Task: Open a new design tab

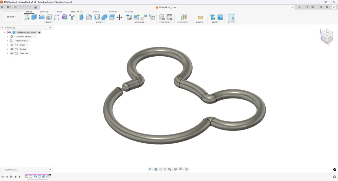Action: click(x=299, y=7)
